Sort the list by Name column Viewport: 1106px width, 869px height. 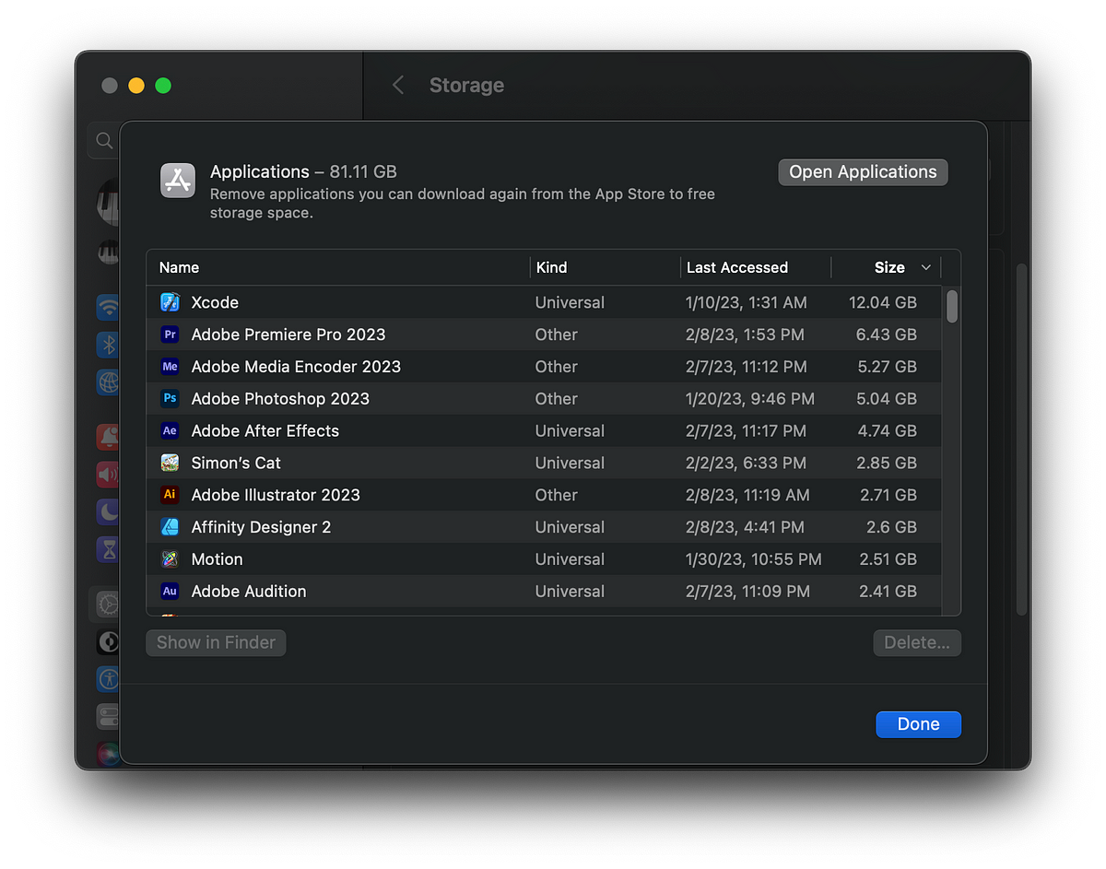click(x=179, y=267)
